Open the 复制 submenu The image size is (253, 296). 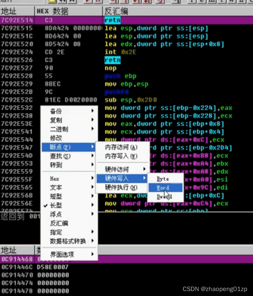pyautogui.click(x=69, y=120)
